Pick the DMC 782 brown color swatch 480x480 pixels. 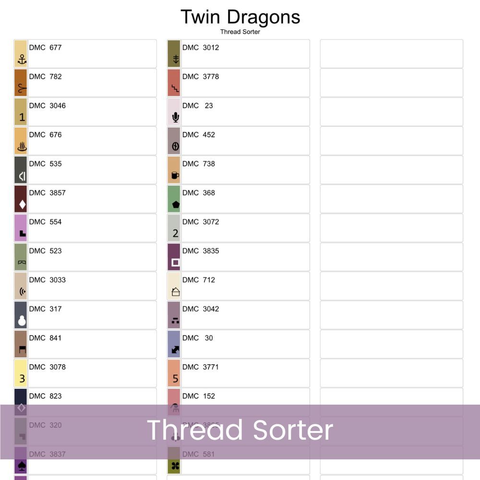(x=21, y=83)
